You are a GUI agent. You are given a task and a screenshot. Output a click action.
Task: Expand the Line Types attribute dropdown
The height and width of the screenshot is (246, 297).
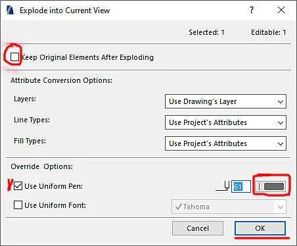(x=225, y=122)
